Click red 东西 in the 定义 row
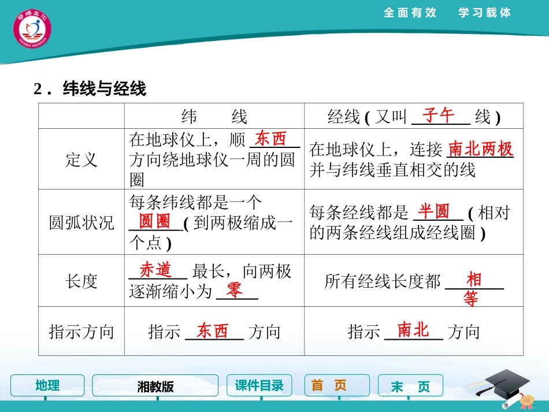549x412 pixels. (270, 138)
